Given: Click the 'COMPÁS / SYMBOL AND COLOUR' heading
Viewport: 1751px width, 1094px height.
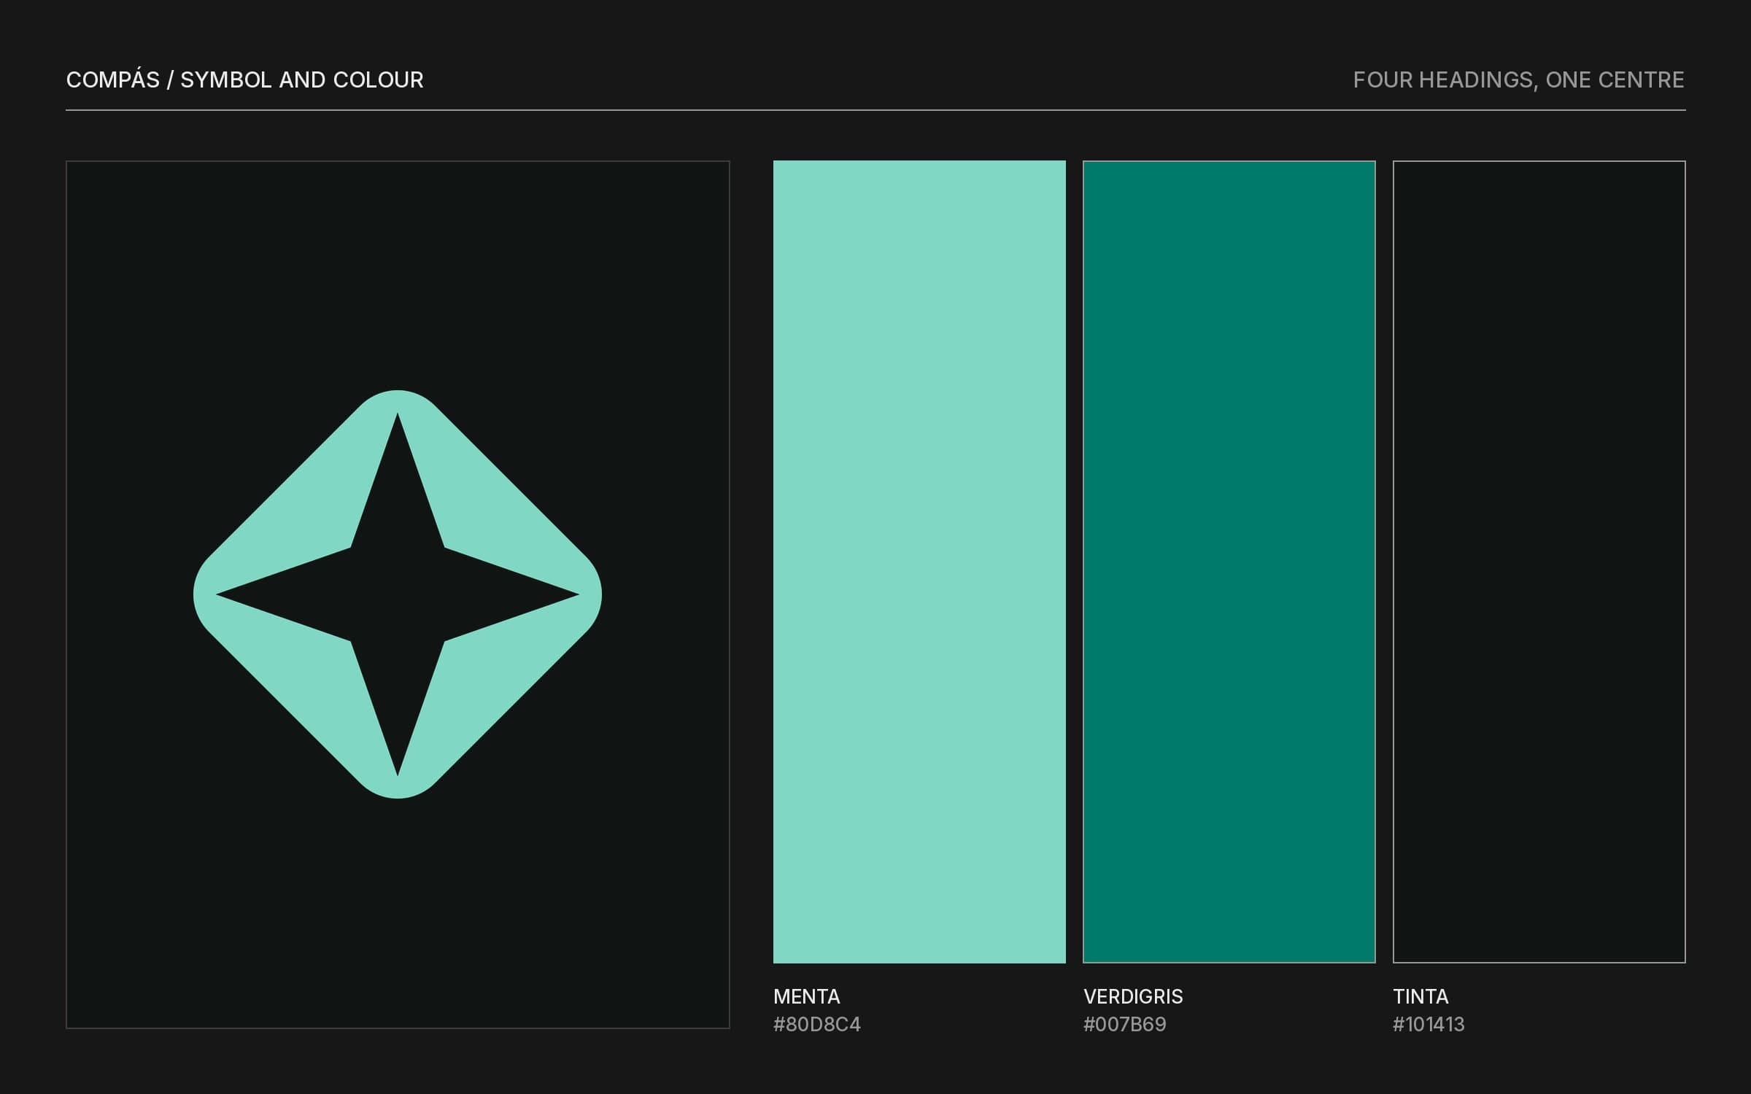Looking at the screenshot, I should 245,79.
